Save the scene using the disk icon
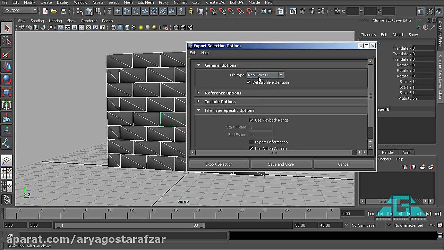 click(63, 11)
